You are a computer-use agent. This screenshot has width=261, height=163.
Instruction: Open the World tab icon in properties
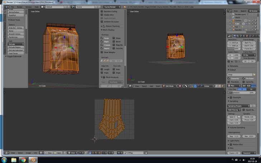244,36
